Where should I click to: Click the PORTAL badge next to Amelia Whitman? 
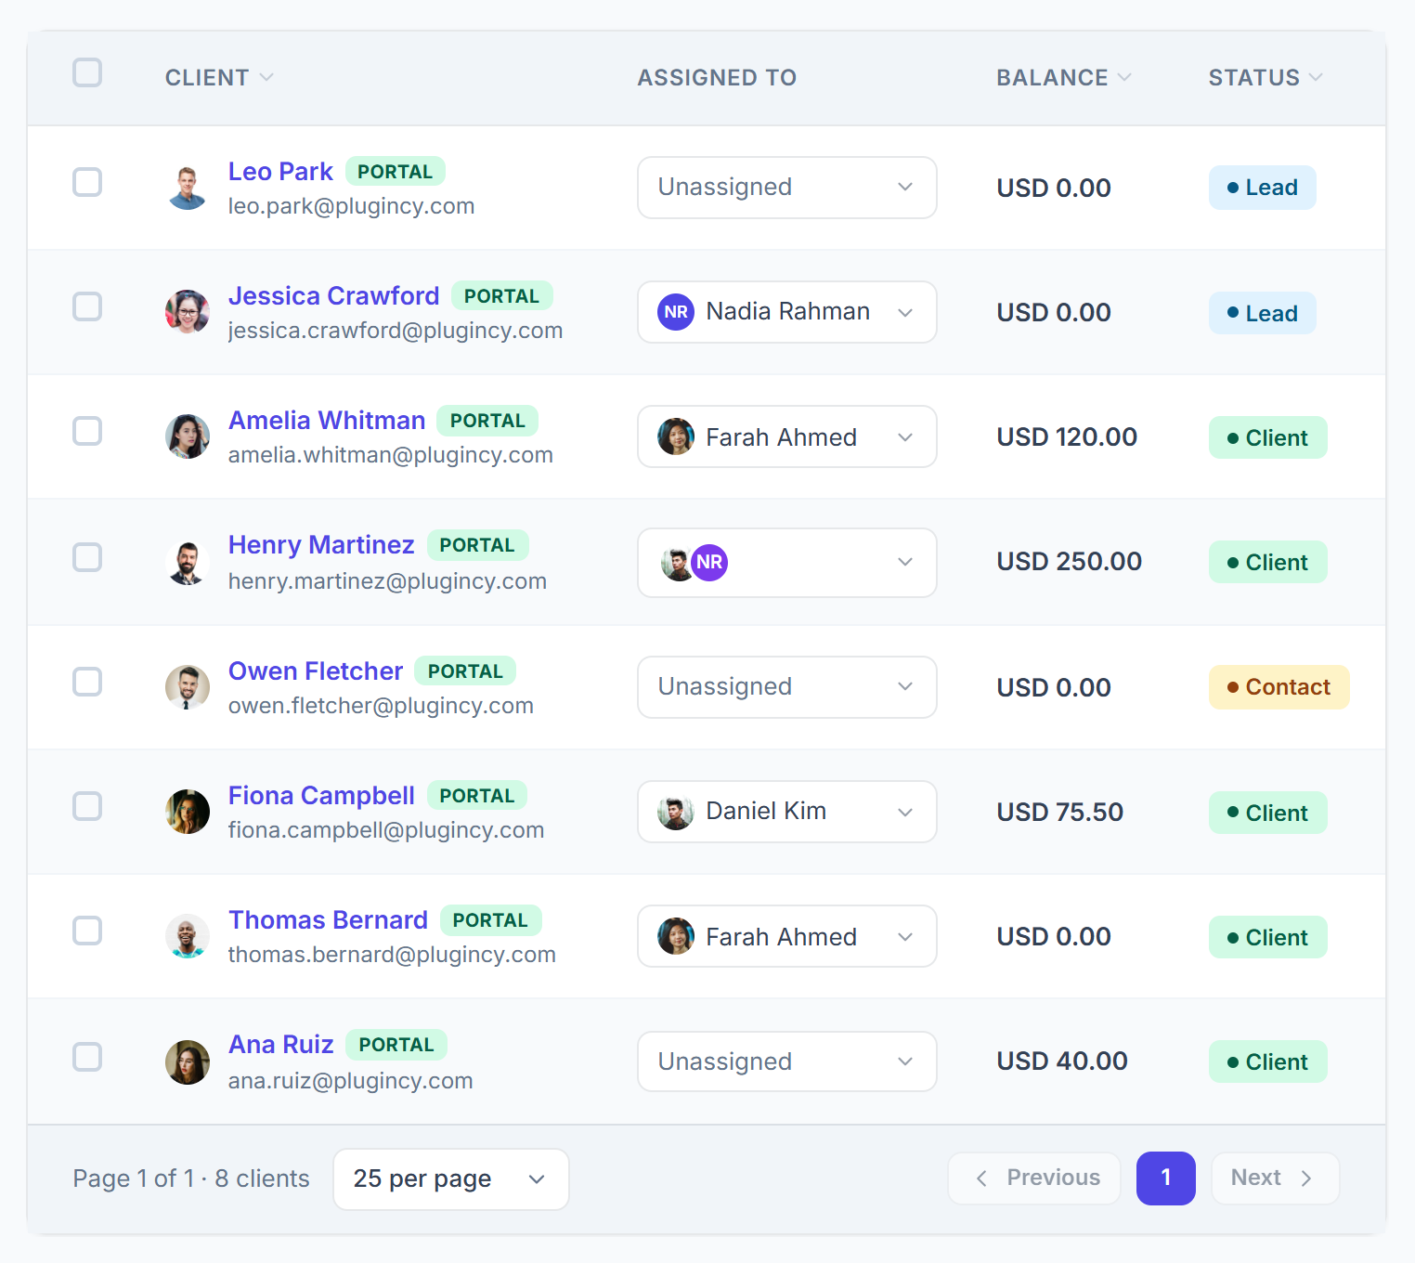click(x=487, y=421)
